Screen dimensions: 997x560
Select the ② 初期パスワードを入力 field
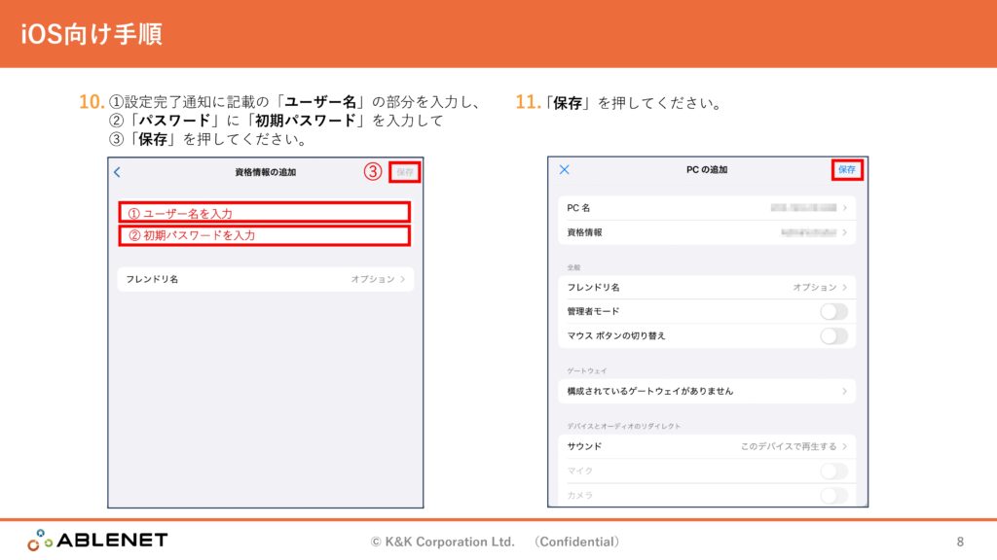tap(264, 235)
